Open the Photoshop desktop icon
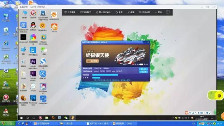This screenshot has width=224, height=126. [x=33, y=98]
